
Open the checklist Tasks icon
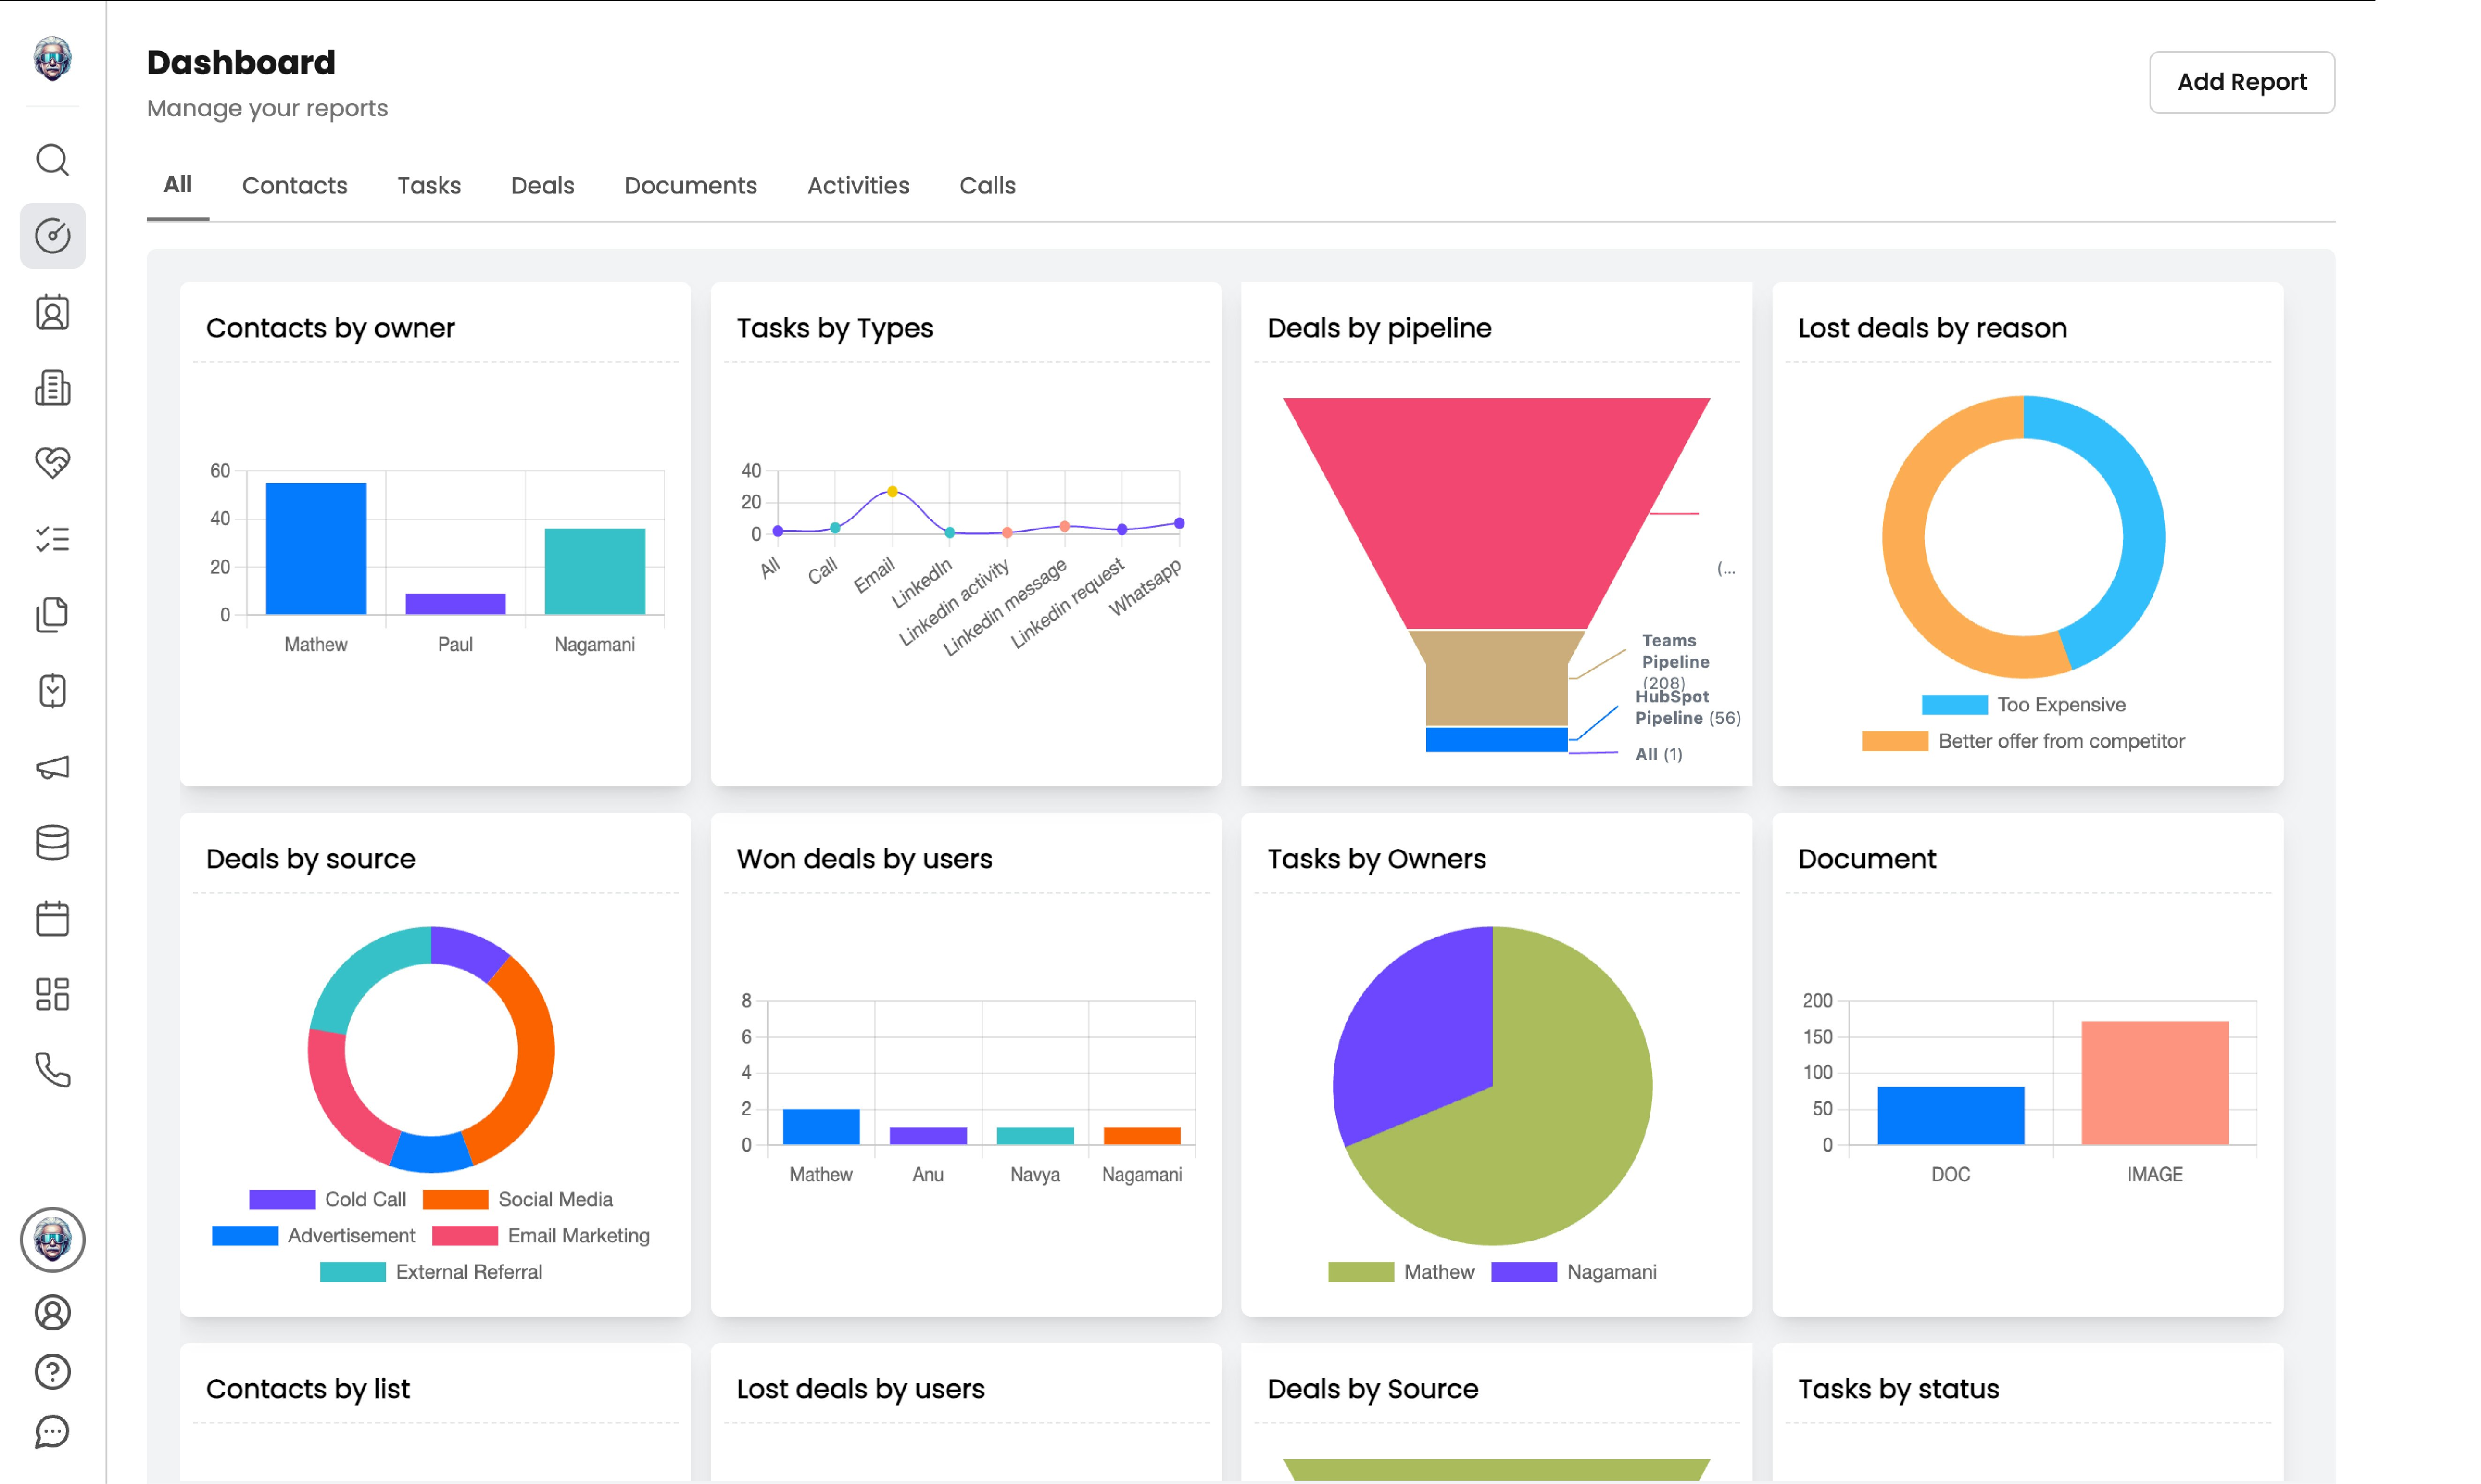click(x=53, y=539)
